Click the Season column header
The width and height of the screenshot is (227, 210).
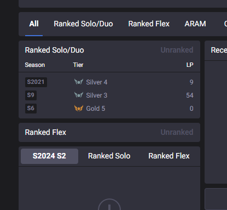tap(35, 65)
